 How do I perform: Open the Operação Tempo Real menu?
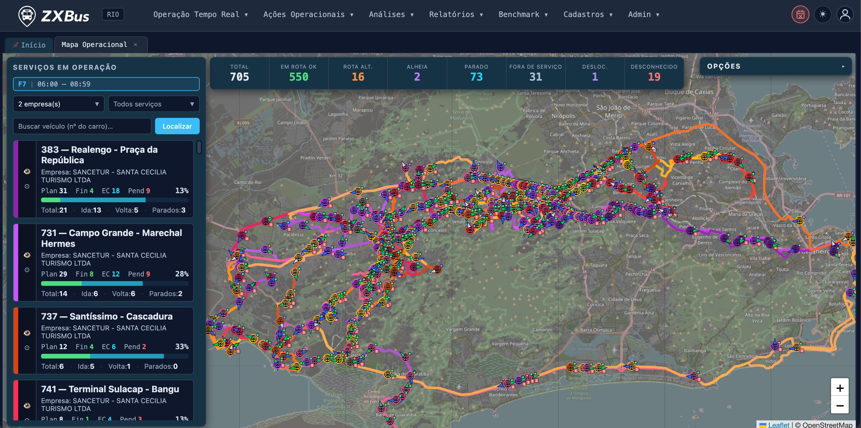tap(201, 14)
